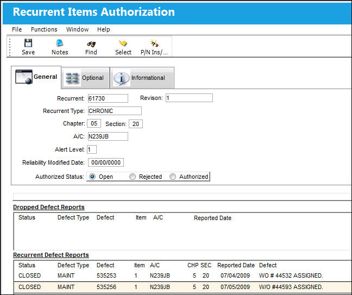The width and height of the screenshot is (352, 295).
Task: Select the Rejected authorized status
Action: pyautogui.click(x=133, y=177)
